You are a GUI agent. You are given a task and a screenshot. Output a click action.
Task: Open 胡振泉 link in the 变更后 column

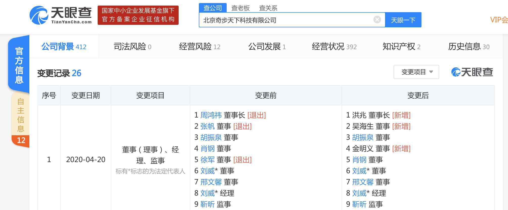[363, 138]
